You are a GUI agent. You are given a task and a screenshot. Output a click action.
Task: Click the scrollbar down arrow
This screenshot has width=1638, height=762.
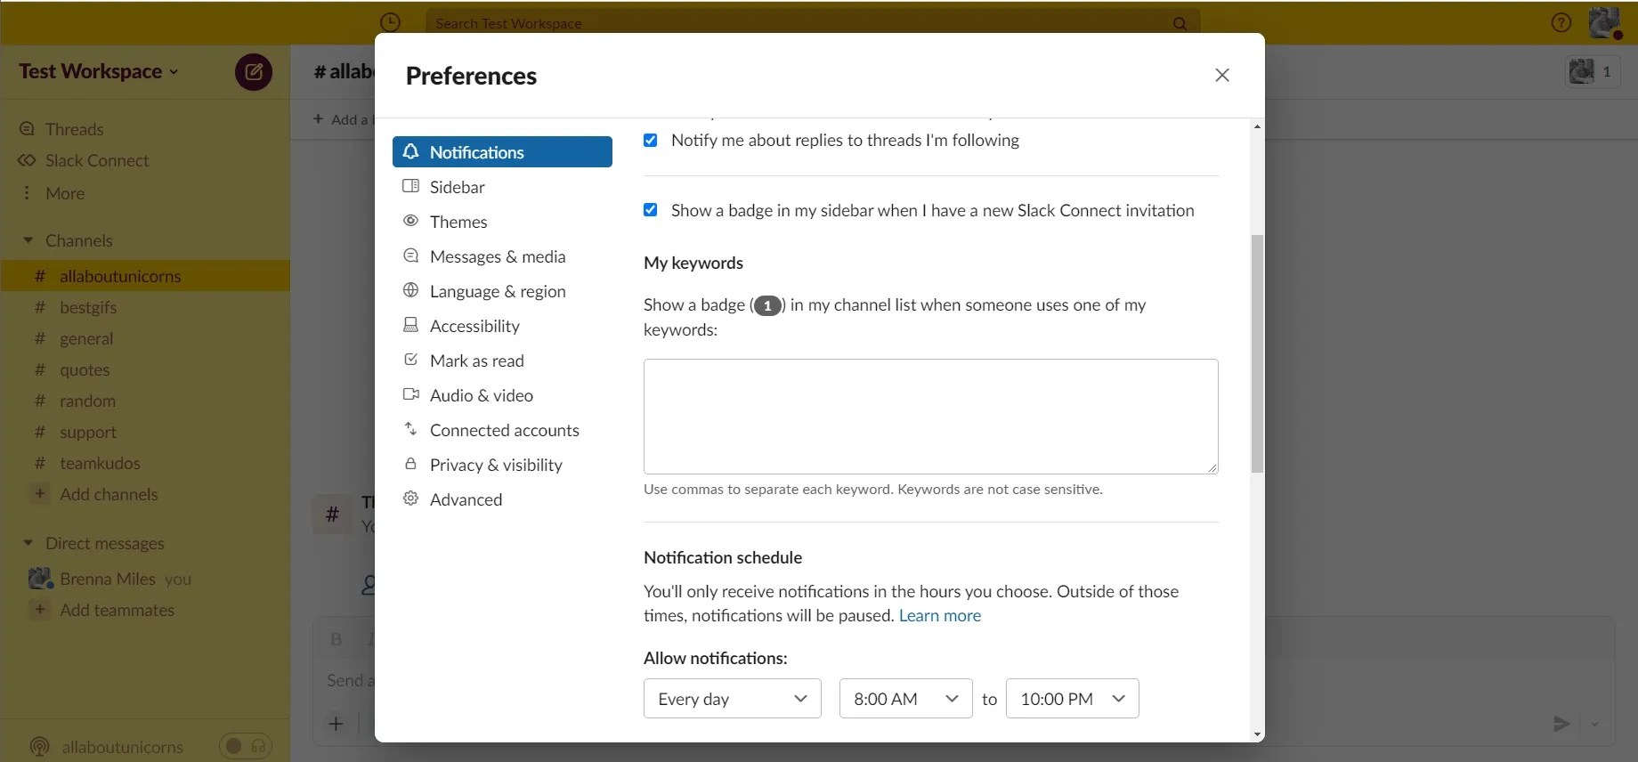[x=1257, y=734]
